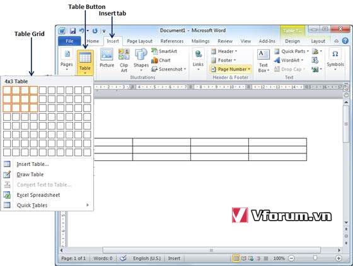Click the top-left cell of the table grid
This screenshot has height=266, width=353.
click(x=7, y=91)
